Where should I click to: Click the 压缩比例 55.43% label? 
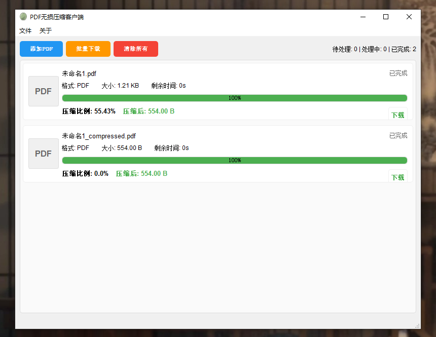89,111
